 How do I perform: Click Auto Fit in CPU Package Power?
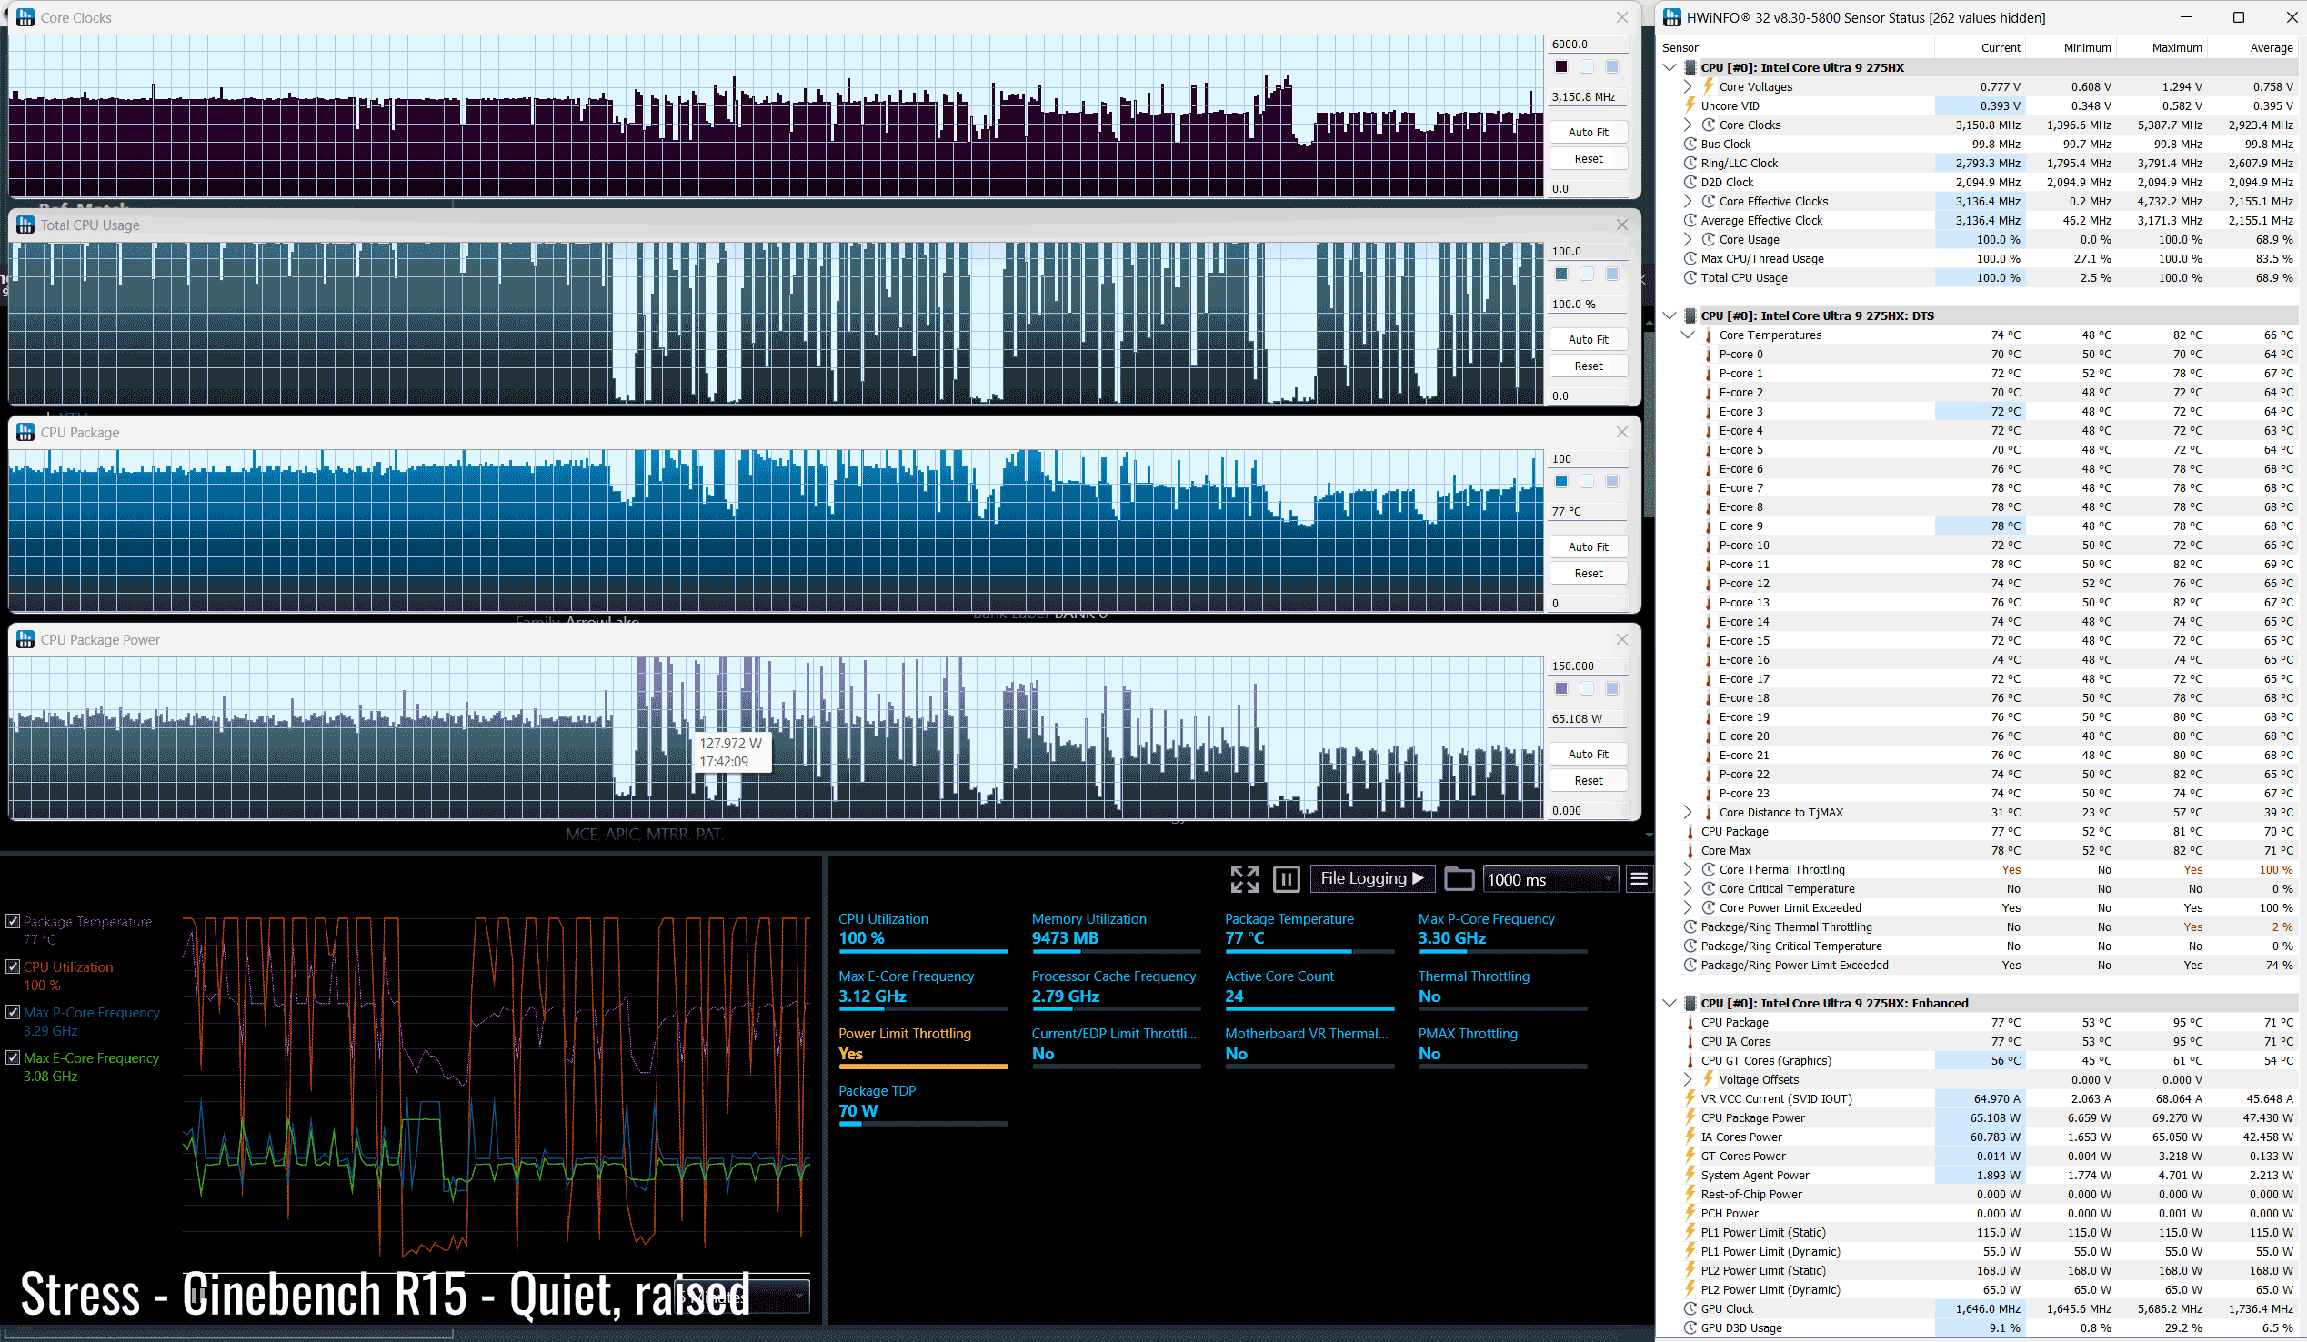click(x=1588, y=755)
